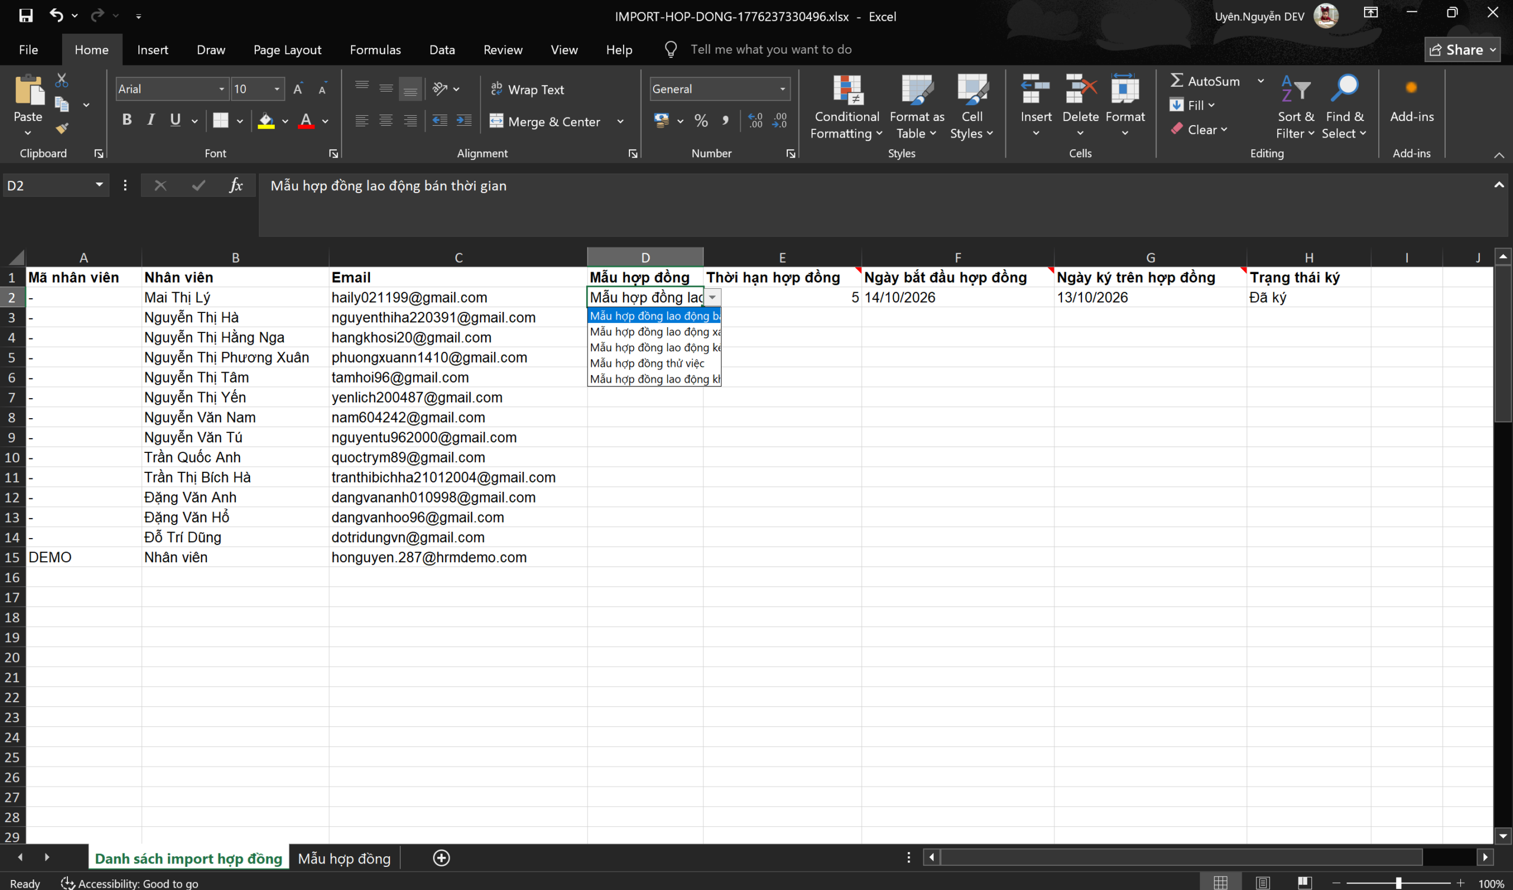Click the Share button

[1461, 50]
